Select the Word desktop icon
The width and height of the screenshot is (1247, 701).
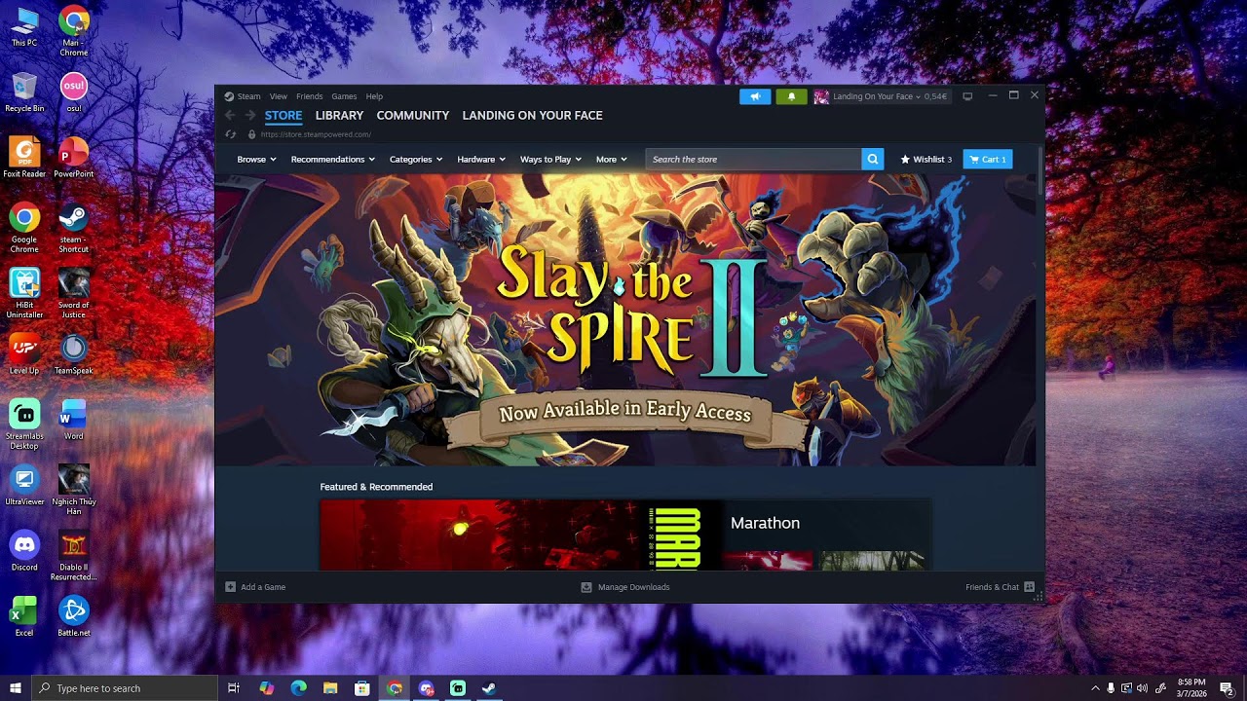[x=74, y=420]
